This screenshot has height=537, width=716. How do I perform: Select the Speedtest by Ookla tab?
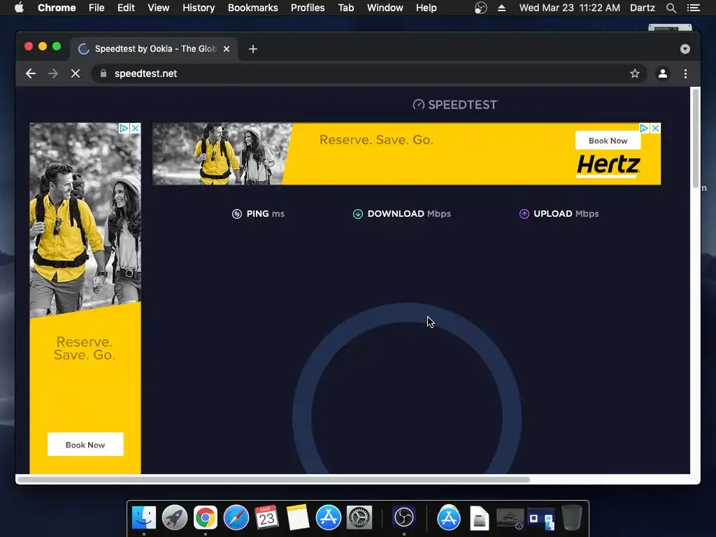[x=153, y=49]
